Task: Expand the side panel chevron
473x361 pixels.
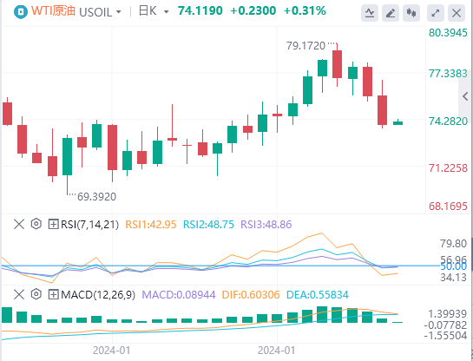Action: pos(465,96)
